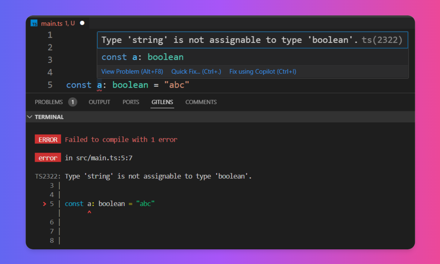Click terminal message about type 'boolean'

tap(158, 176)
